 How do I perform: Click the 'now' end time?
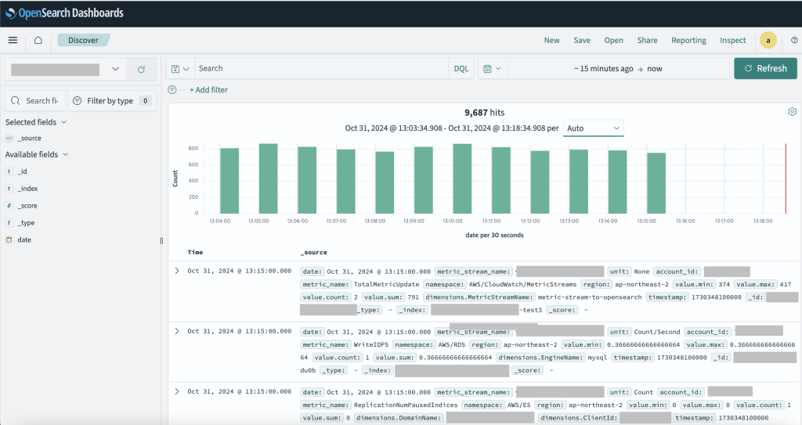pyautogui.click(x=654, y=69)
